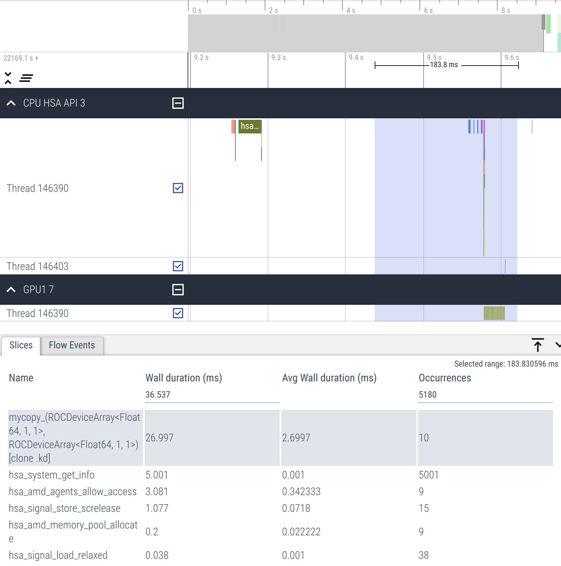Select the Slices tab
Screen dimensions: 561x566
coord(21,345)
